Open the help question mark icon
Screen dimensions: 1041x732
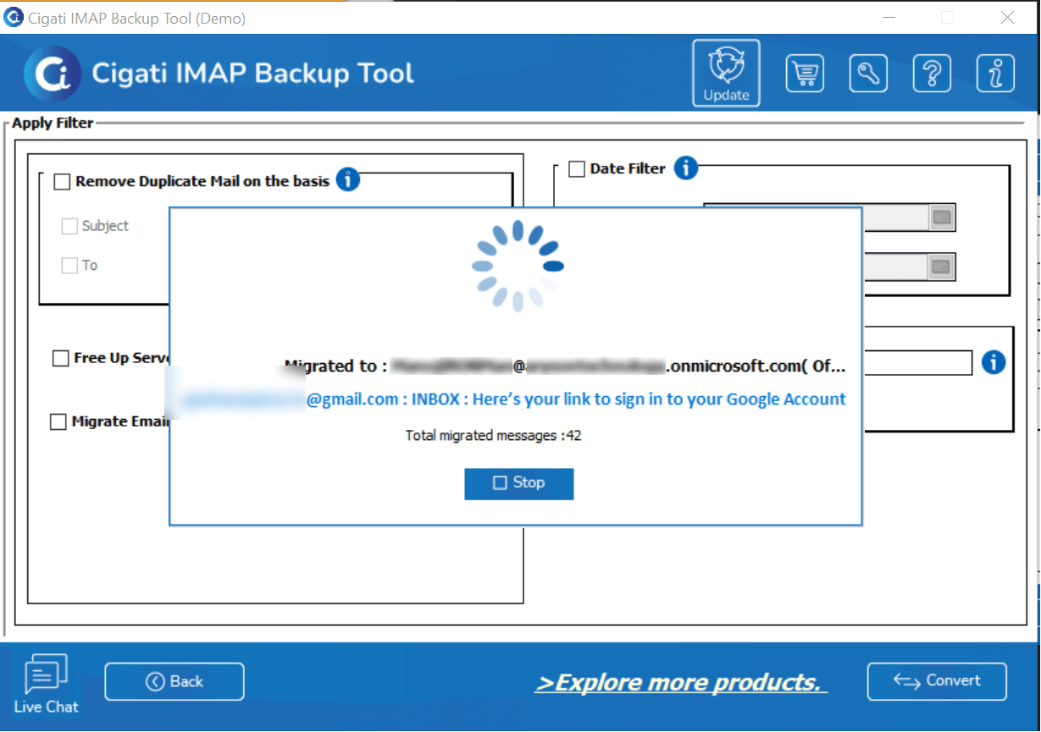932,74
